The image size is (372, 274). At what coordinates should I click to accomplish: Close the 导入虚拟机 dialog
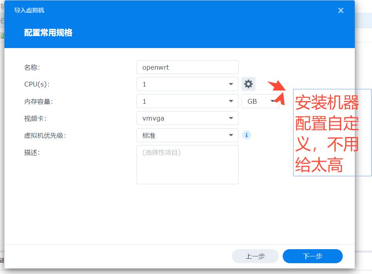[x=341, y=10]
